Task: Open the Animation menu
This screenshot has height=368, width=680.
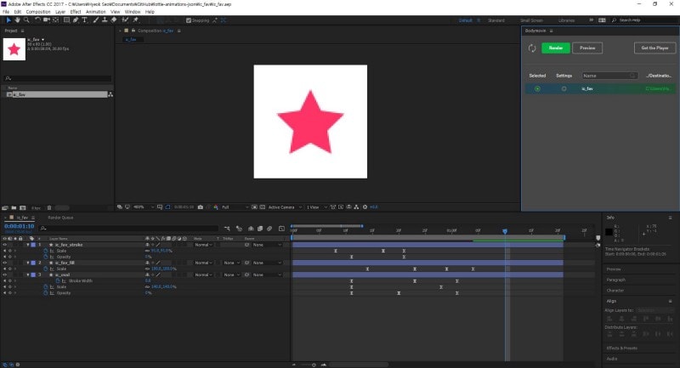Action: pos(96,12)
